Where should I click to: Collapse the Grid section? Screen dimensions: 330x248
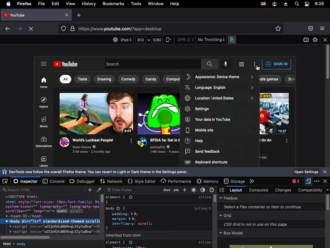tap(221, 215)
